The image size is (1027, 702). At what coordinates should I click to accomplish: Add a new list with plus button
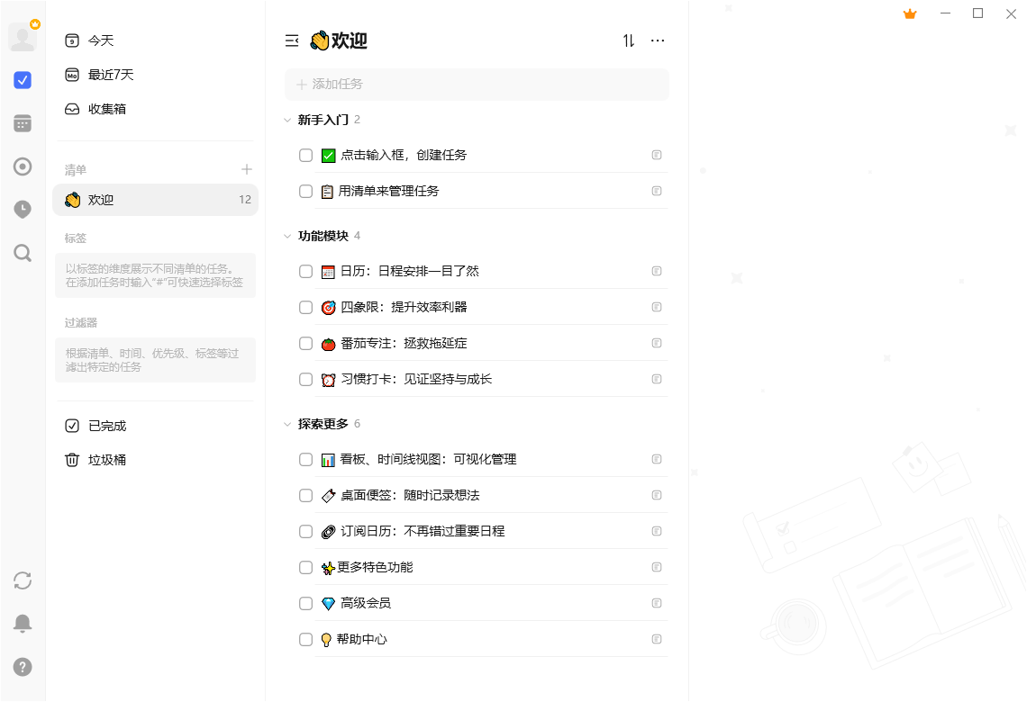pos(247,169)
